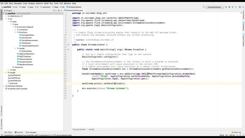This screenshot has width=245, height=138.
Task: Collapse the functions package
Action: coord(15,32)
